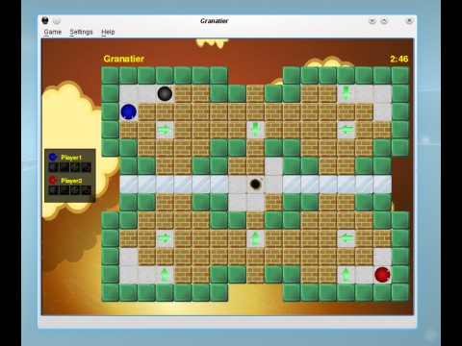
Task: Click Player2's third bonus slot
Action: [75, 190]
